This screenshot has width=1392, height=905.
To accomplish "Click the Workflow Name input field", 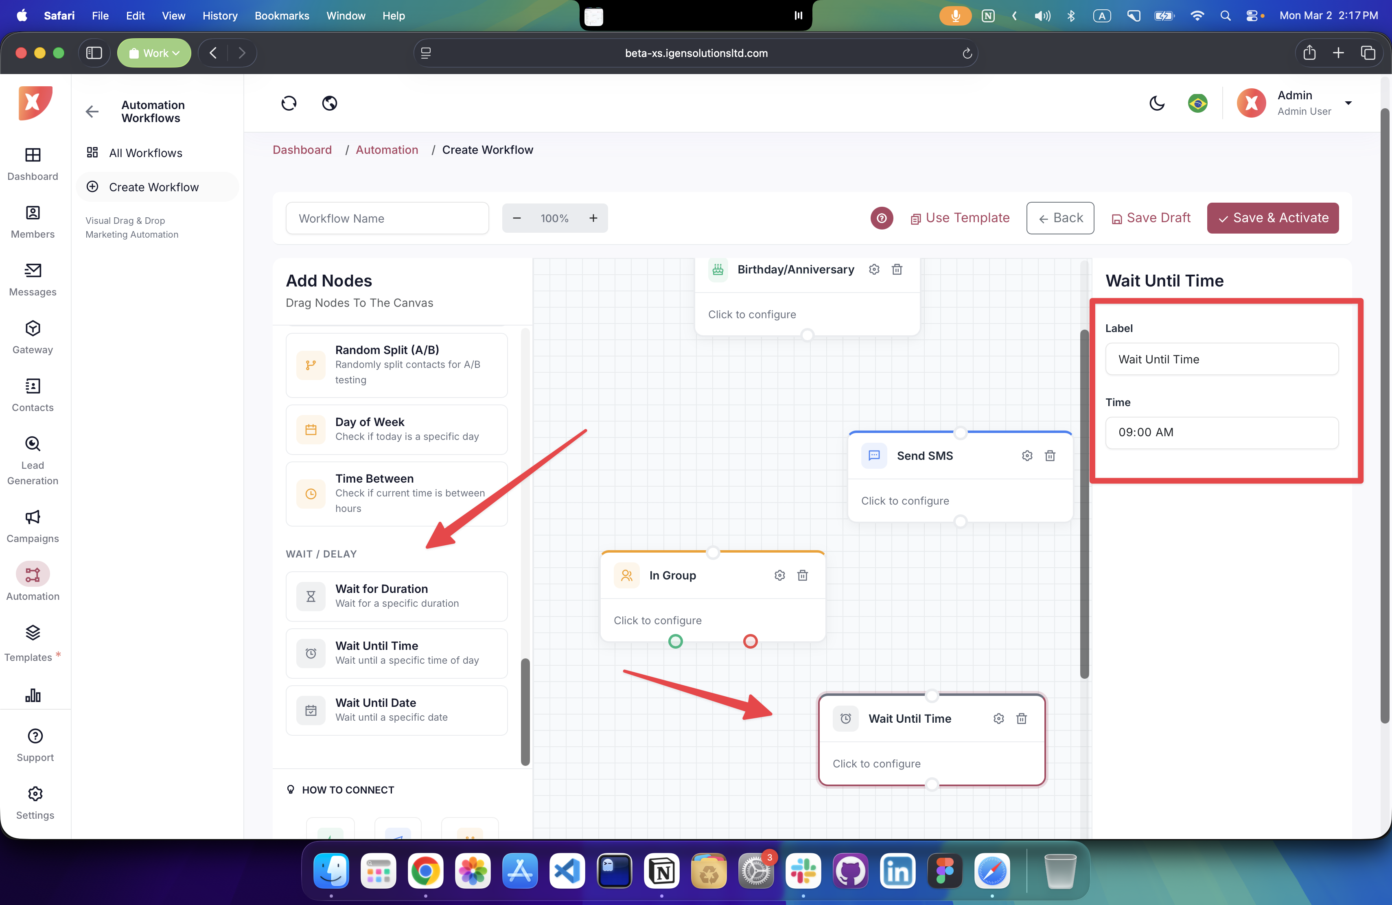I will tap(387, 218).
